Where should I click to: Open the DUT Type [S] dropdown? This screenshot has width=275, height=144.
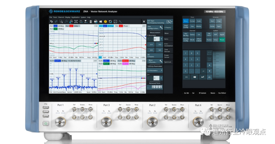point(169,22)
